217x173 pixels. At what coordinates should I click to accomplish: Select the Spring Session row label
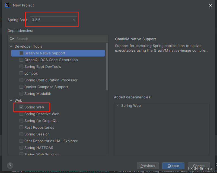pos(37,134)
